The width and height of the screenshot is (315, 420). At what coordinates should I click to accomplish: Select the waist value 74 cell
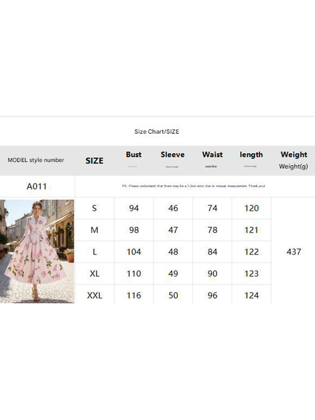(212, 208)
